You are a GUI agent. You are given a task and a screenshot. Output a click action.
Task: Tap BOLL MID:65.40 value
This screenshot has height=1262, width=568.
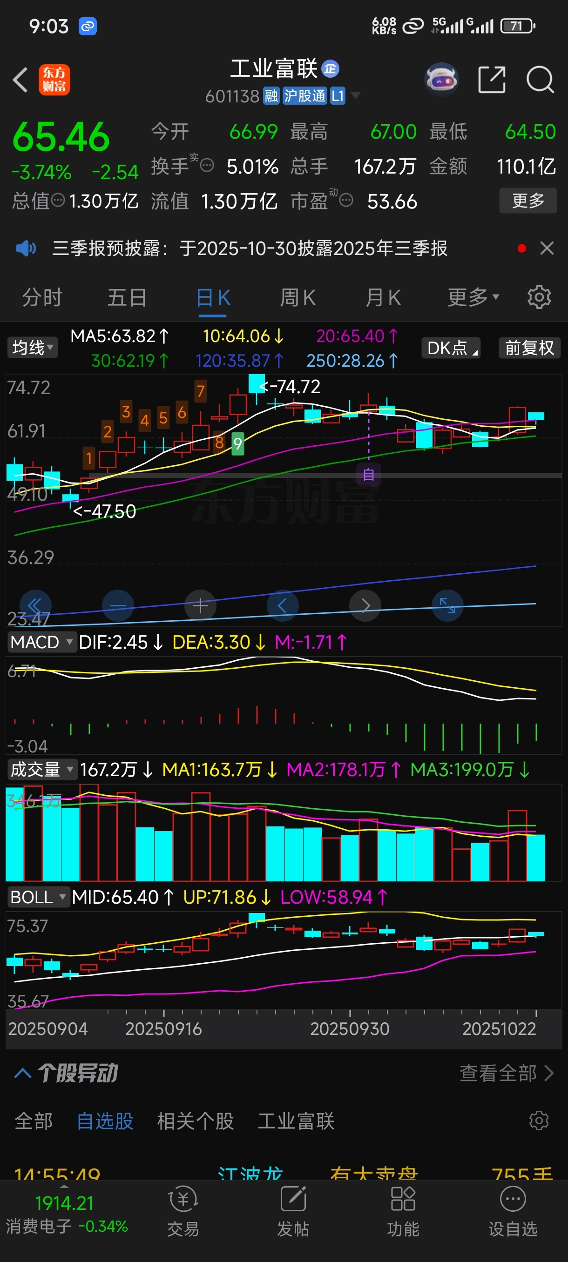(x=122, y=897)
